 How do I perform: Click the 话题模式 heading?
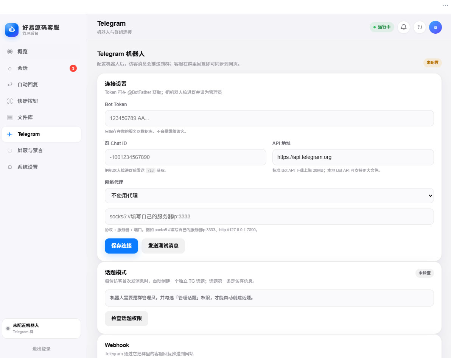[x=116, y=272]
